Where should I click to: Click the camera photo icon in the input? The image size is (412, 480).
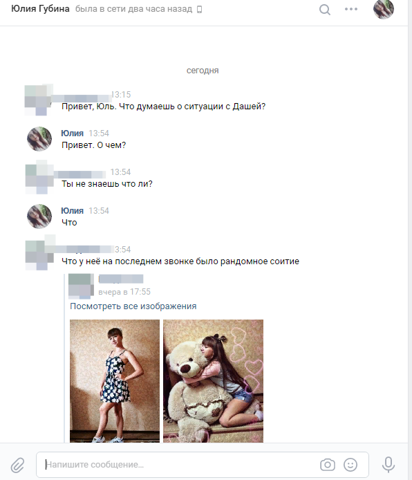point(328,465)
